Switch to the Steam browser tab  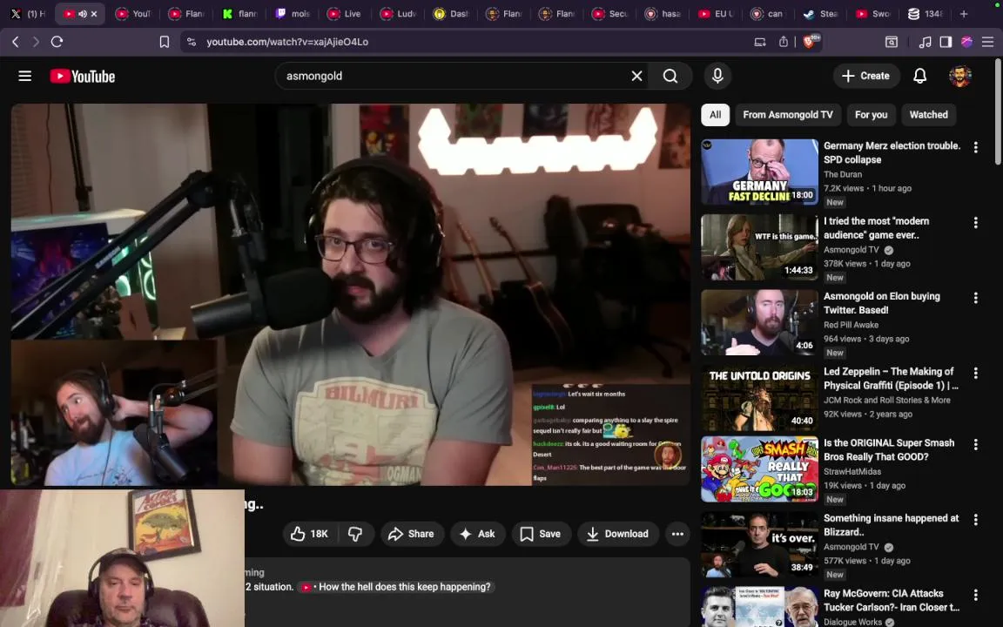tap(821, 13)
